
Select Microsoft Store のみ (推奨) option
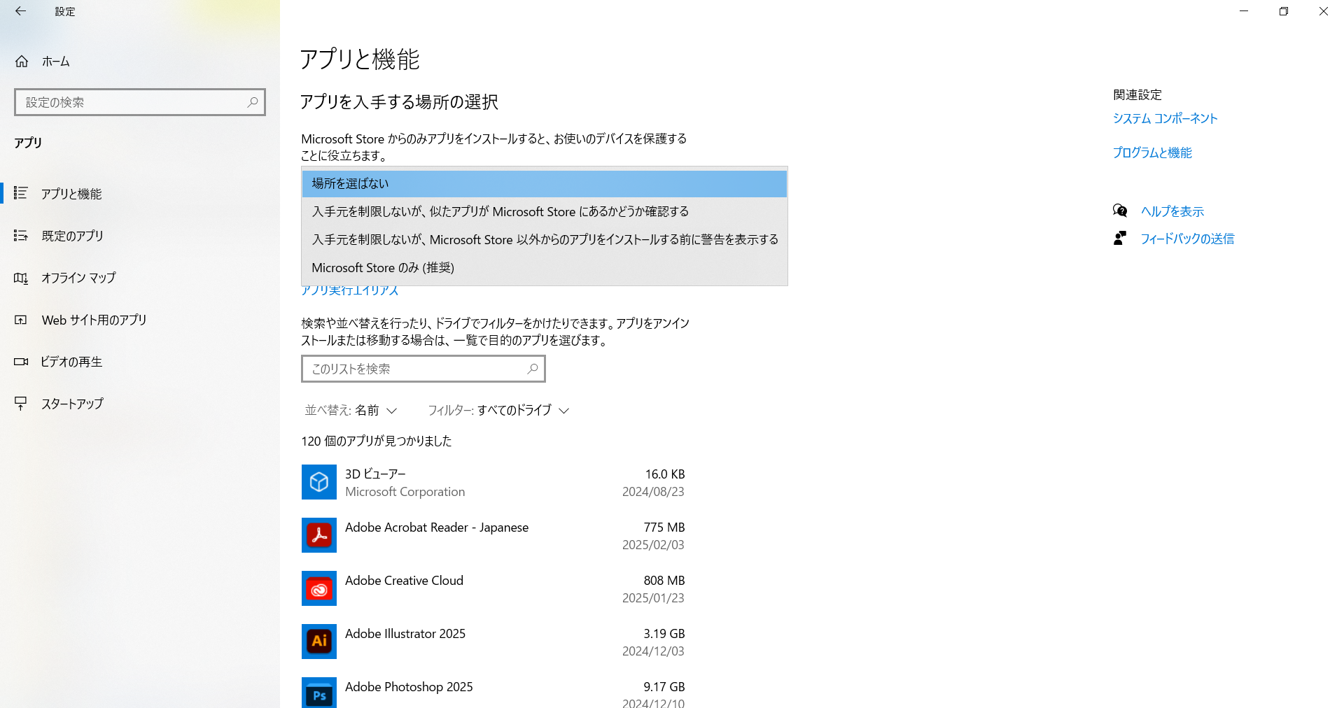(x=545, y=267)
